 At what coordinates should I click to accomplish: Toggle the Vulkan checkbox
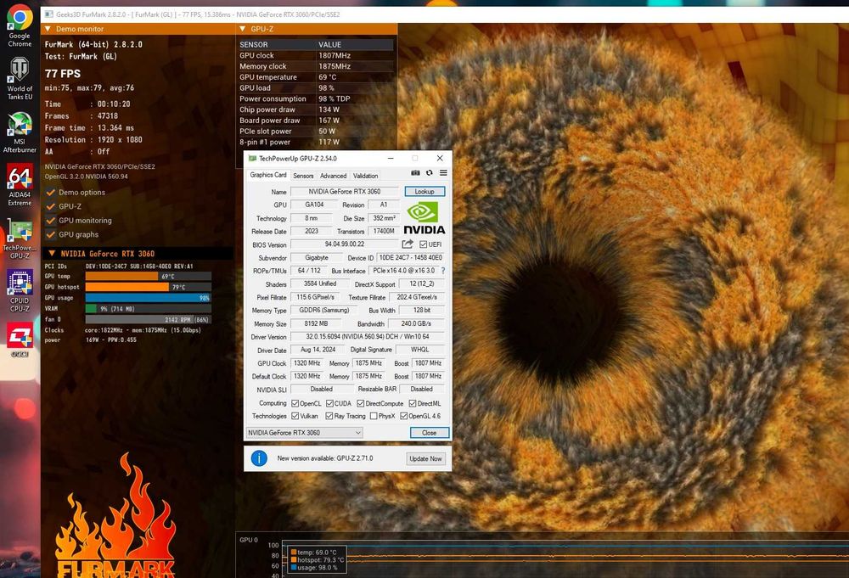pos(295,416)
